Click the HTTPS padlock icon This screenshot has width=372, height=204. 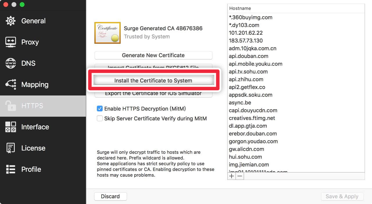click(x=11, y=106)
